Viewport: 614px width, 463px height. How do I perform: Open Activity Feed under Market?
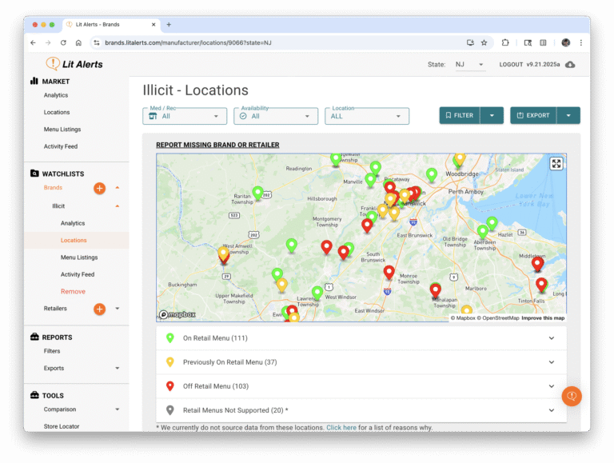coord(61,146)
